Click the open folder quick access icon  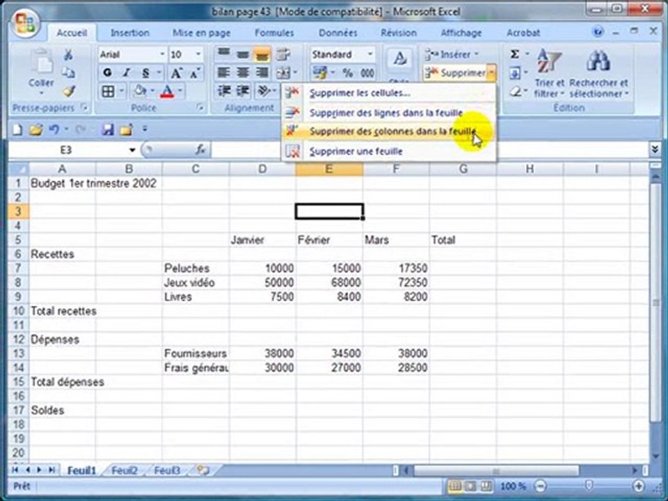click(x=36, y=129)
